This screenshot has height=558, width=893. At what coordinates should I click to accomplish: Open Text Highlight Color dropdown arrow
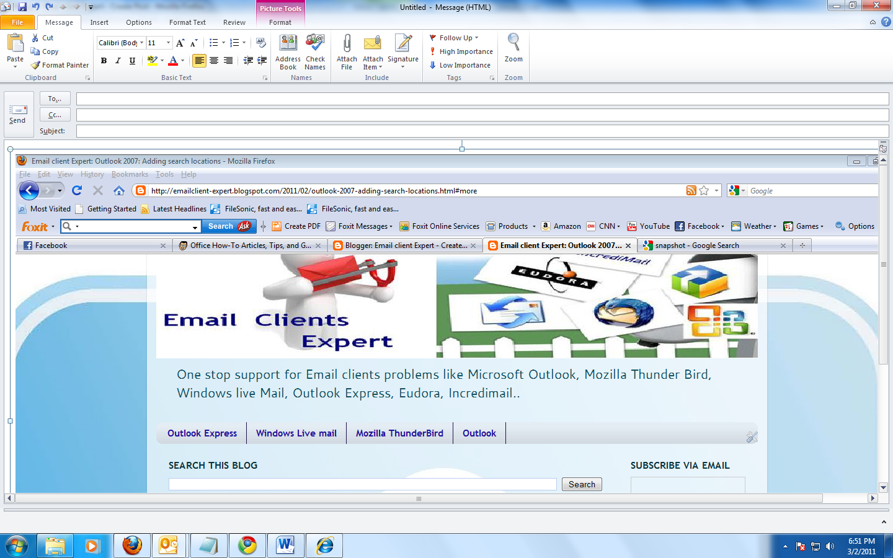tap(162, 60)
